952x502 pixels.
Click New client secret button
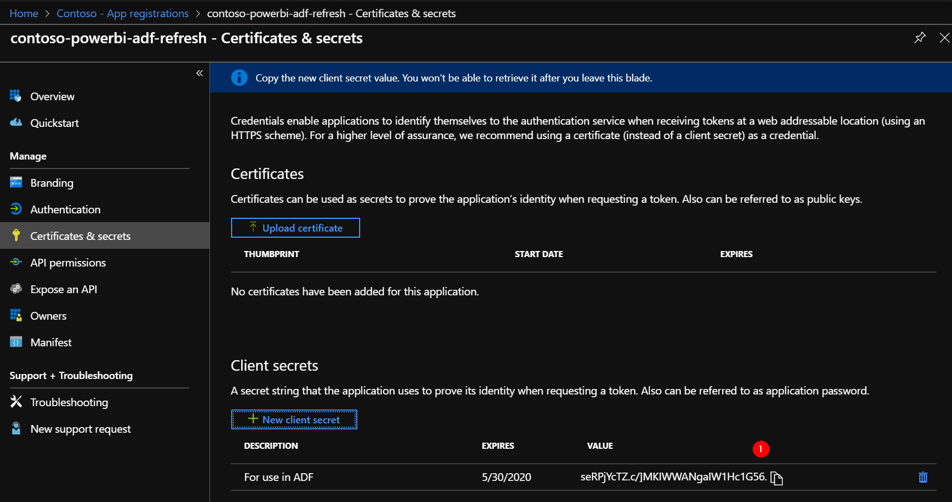click(294, 419)
